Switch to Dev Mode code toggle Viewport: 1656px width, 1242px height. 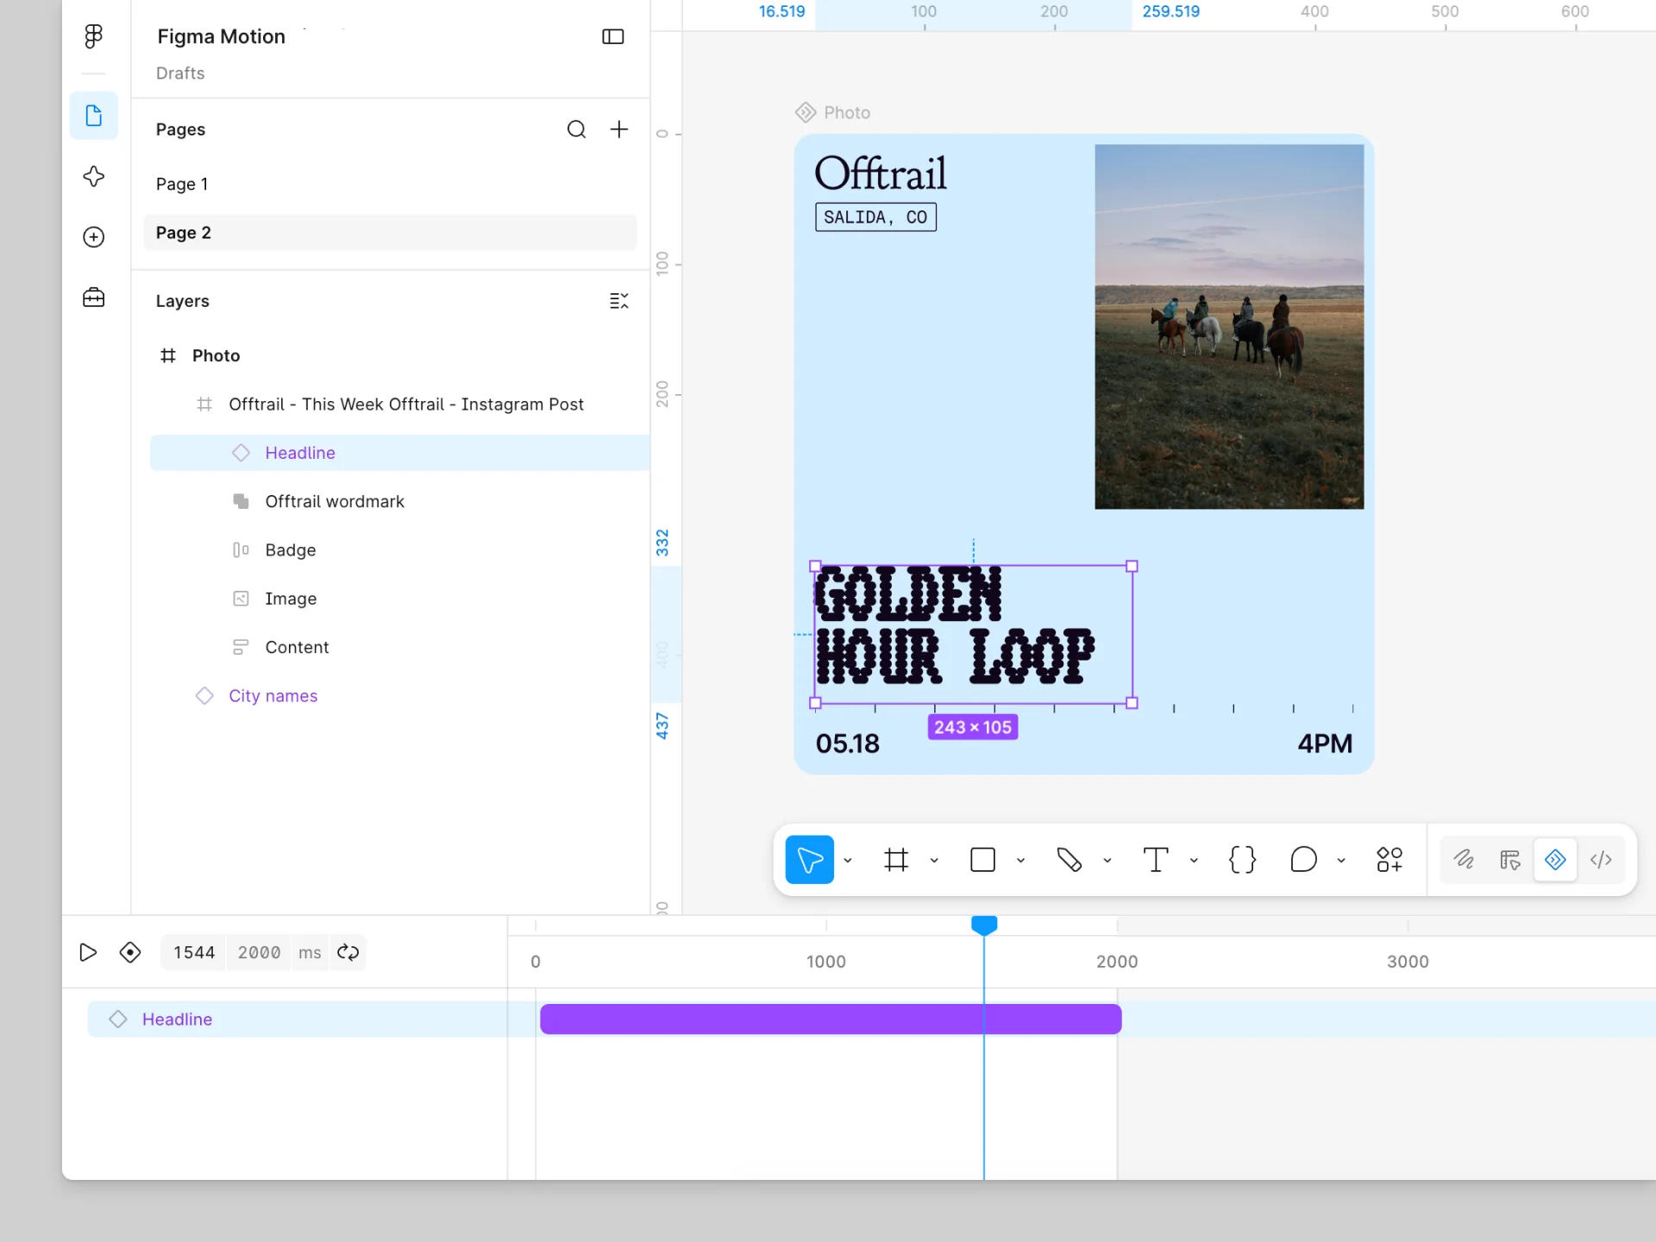[x=1601, y=860]
